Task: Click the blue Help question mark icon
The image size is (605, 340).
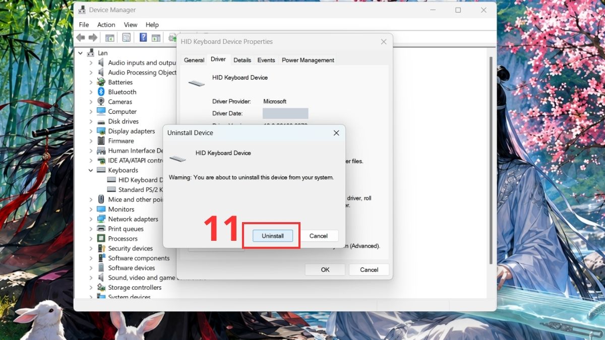Action: (143, 38)
